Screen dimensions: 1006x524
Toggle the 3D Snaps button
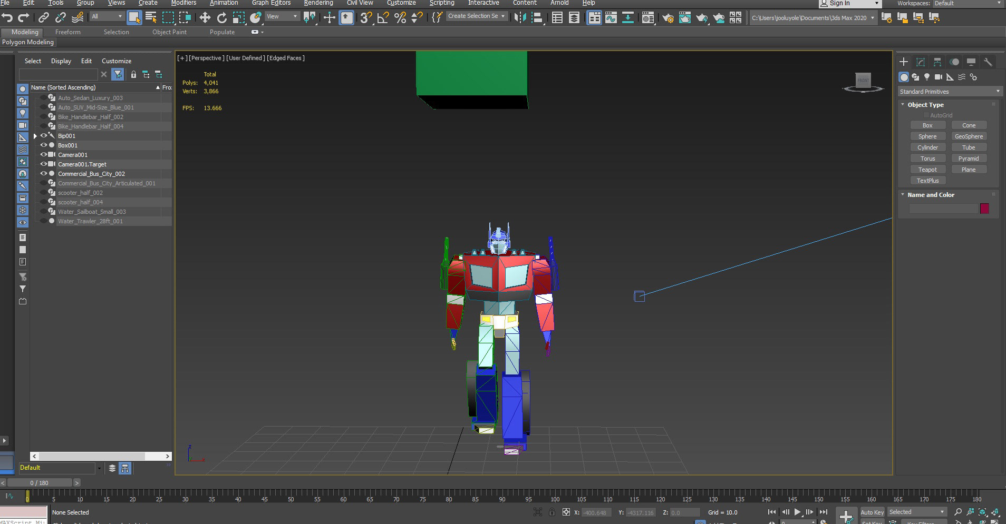(x=365, y=18)
